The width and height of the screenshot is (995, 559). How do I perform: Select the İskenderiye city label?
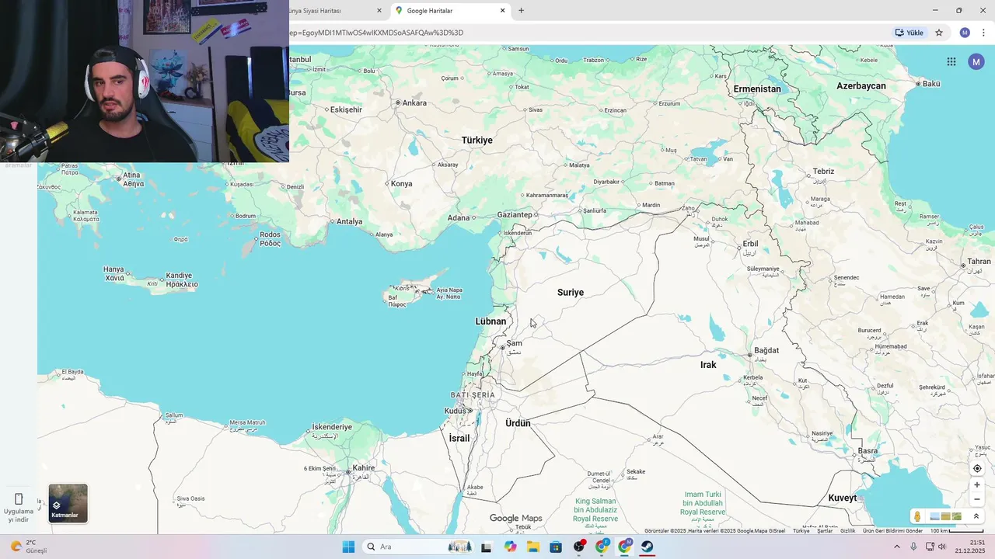click(x=332, y=427)
